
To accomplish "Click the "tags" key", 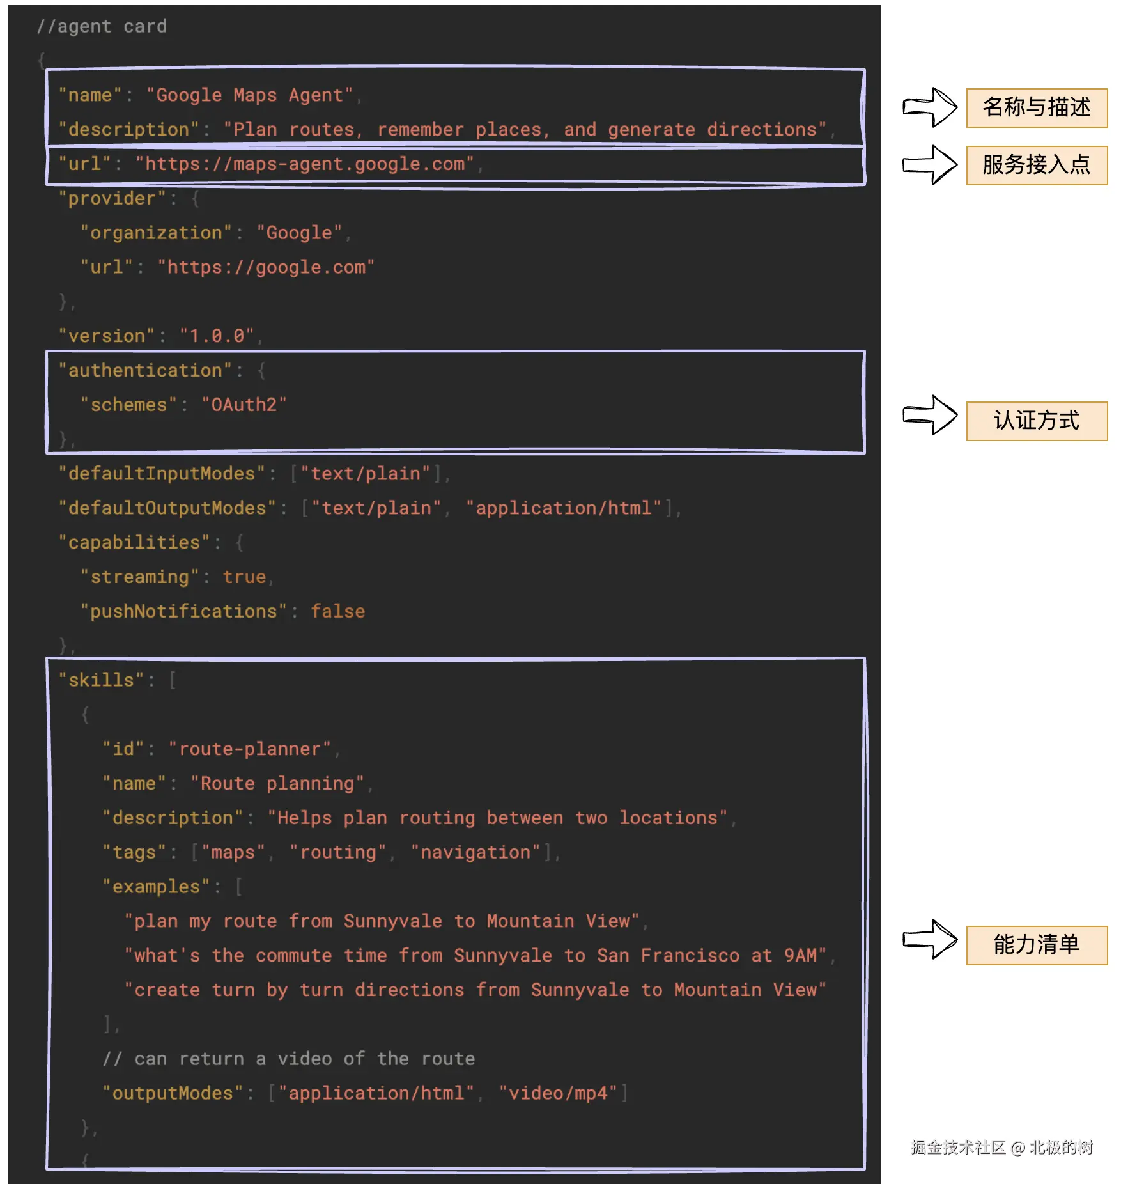I will pos(134,853).
